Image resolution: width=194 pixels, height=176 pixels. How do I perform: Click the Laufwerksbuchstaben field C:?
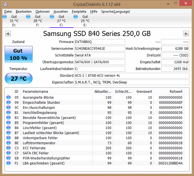pos(100,69)
